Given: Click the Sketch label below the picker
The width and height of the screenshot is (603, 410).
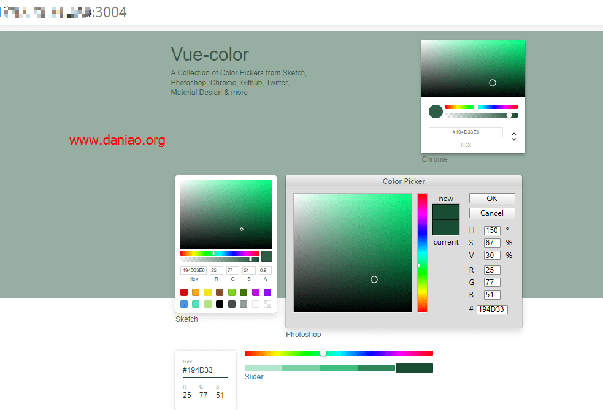Looking at the screenshot, I should click(x=186, y=319).
